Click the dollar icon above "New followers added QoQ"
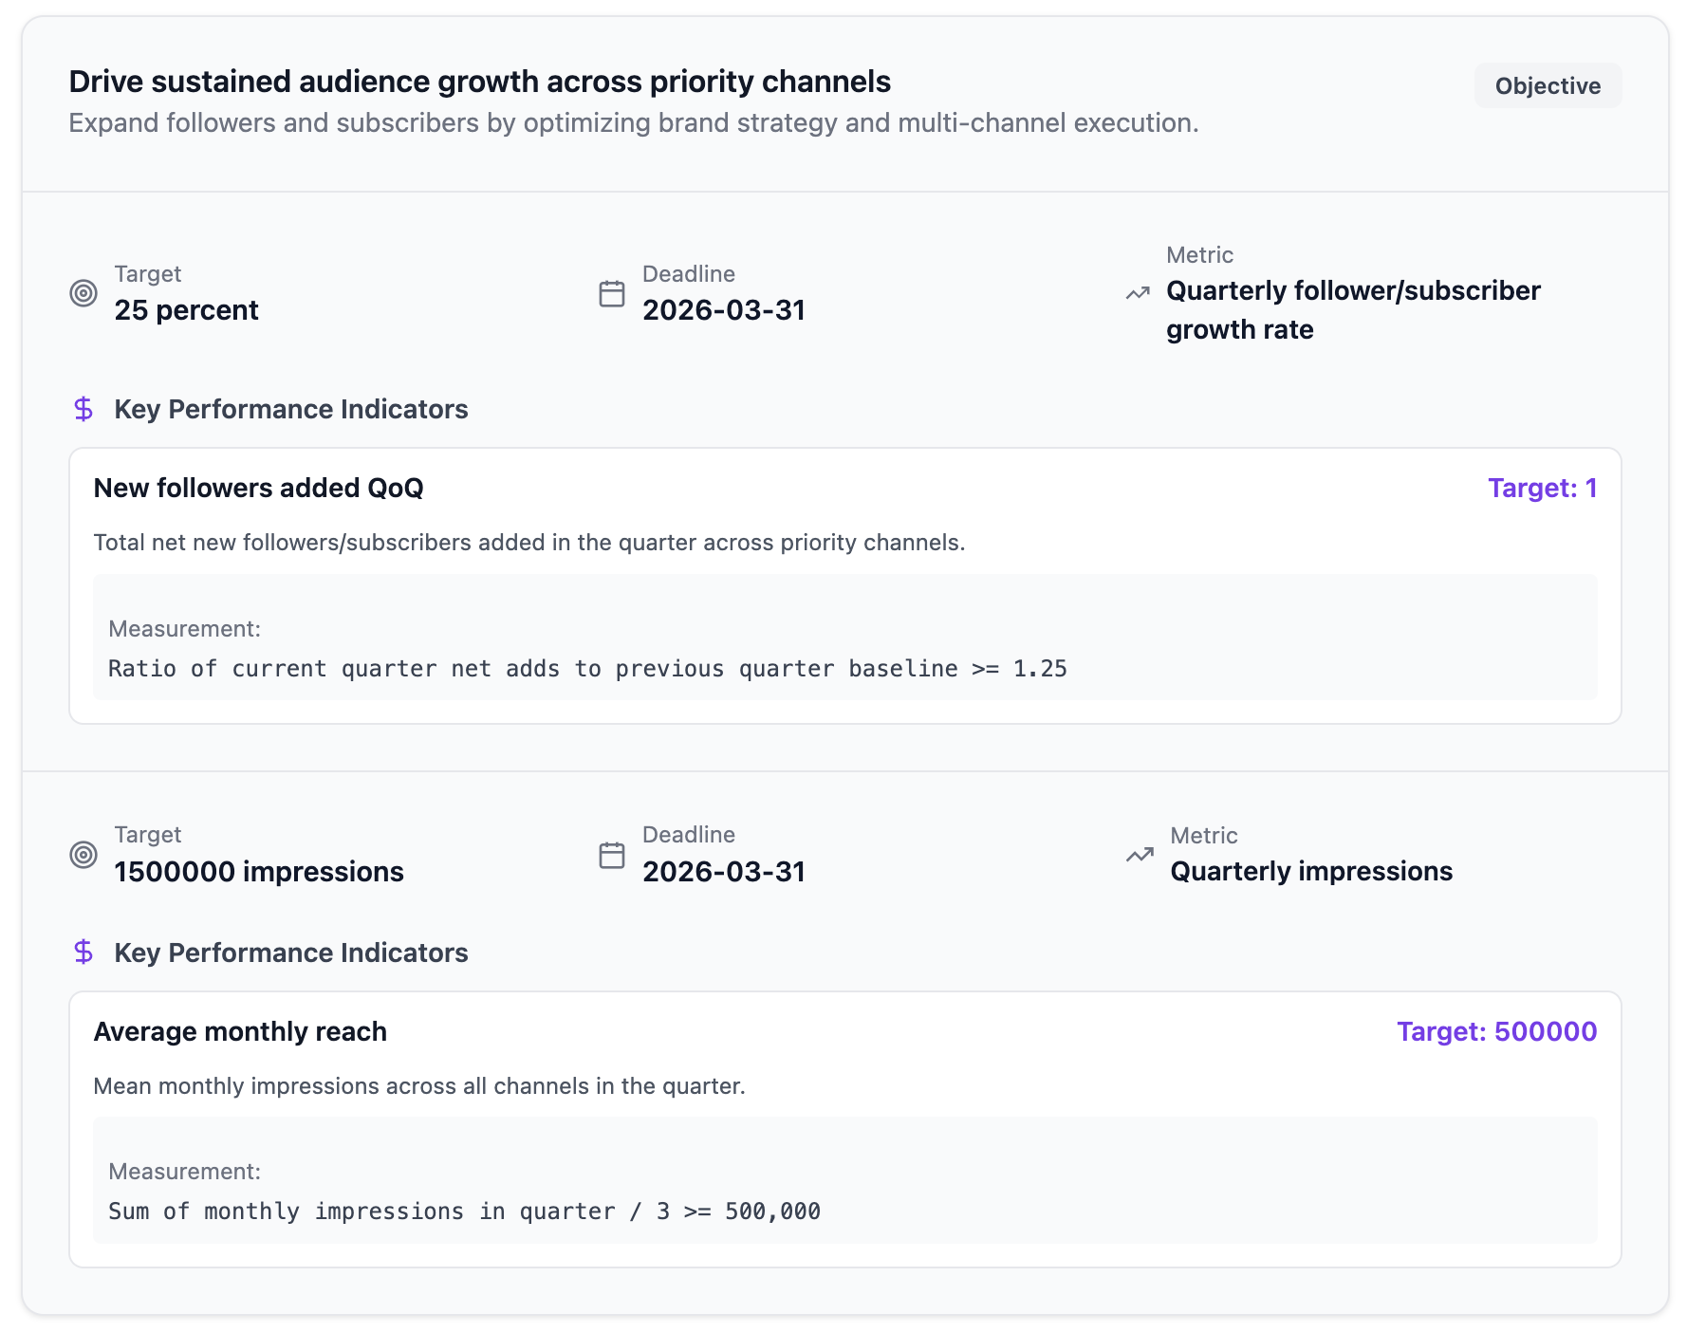 (83, 409)
